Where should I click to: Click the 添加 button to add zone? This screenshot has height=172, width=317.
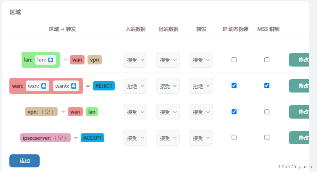[24, 161]
